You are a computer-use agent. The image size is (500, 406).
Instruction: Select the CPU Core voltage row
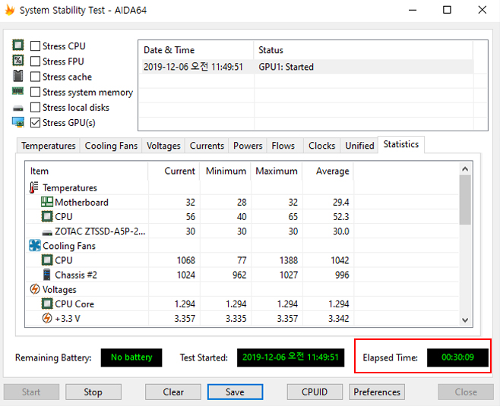coord(242,304)
